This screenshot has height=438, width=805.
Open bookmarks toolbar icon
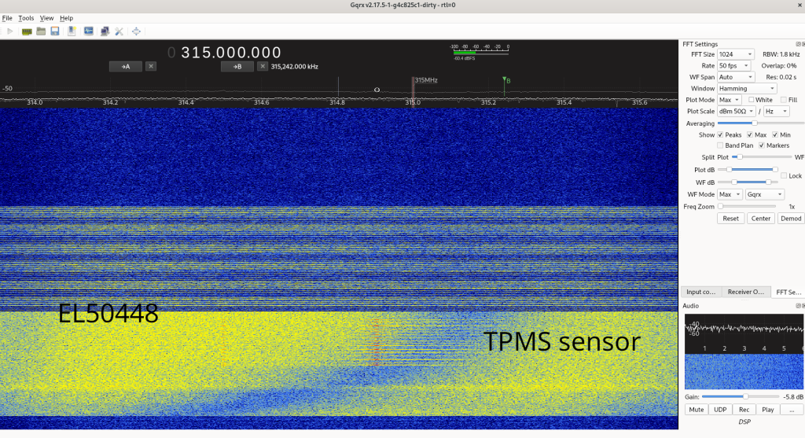pos(72,31)
